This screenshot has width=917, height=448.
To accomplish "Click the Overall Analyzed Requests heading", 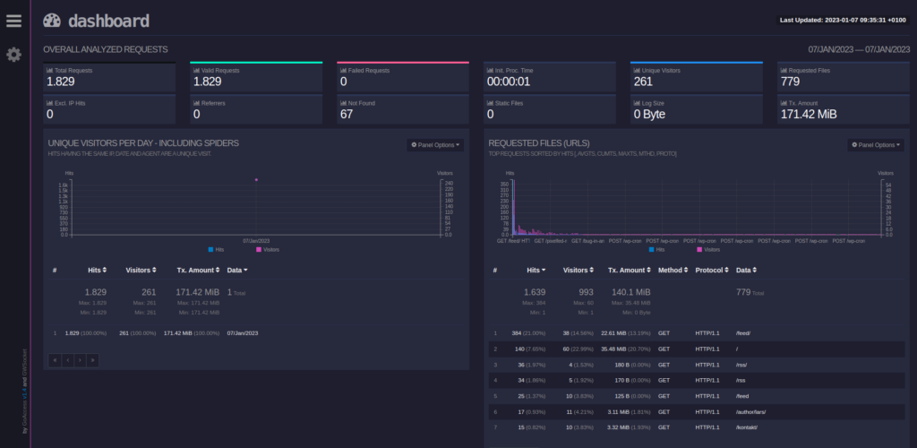I will click(x=106, y=49).
